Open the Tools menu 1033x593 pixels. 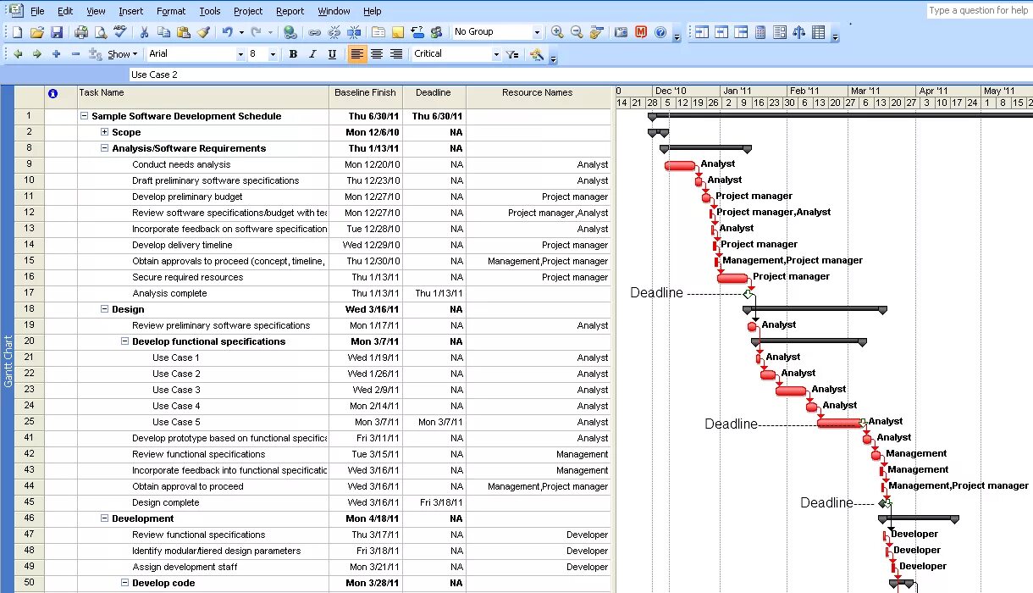pyautogui.click(x=210, y=11)
